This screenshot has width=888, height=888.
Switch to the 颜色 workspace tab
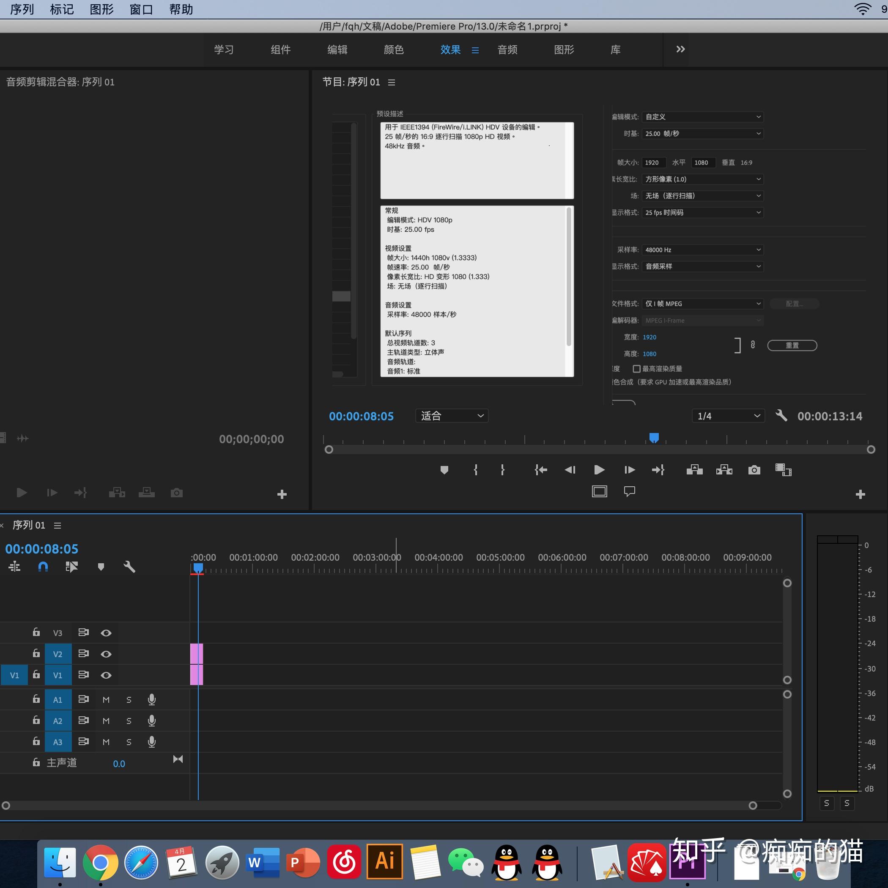tap(394, 49)
